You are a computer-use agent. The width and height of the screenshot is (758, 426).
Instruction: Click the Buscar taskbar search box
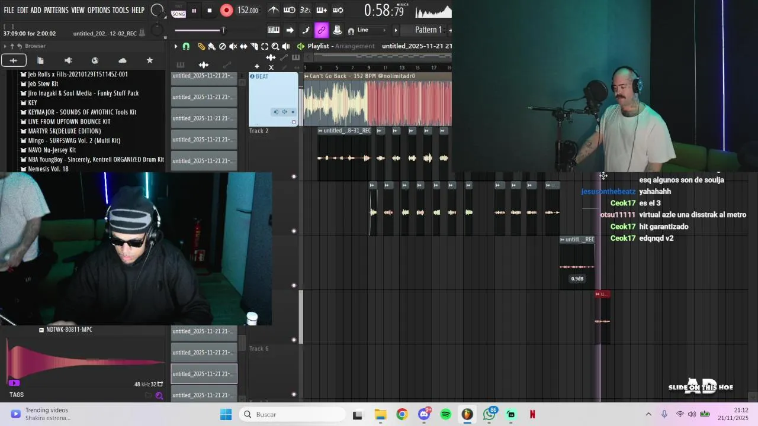tap(292, 415)
